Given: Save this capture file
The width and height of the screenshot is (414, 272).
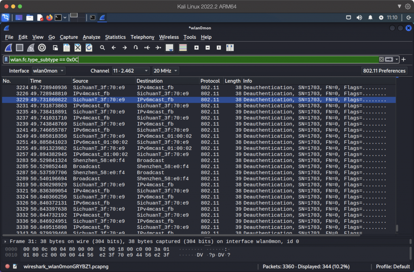Looking at the screenshot, I should pos(67,48).
